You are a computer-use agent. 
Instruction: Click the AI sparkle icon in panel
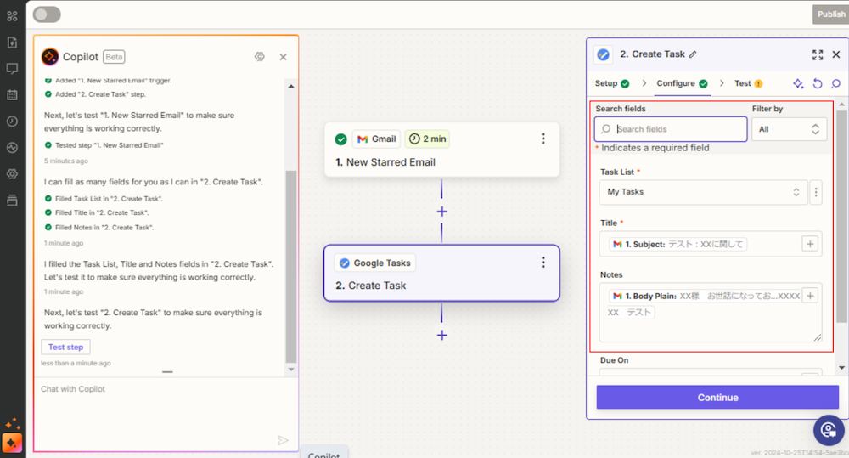coord(799,83)
